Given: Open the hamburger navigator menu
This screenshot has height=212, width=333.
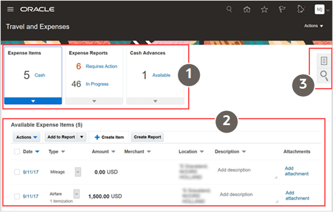Looking at the screenshot, I should tap(10, 9).
